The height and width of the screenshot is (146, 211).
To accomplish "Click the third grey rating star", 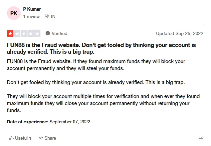I will coord(24,33).
